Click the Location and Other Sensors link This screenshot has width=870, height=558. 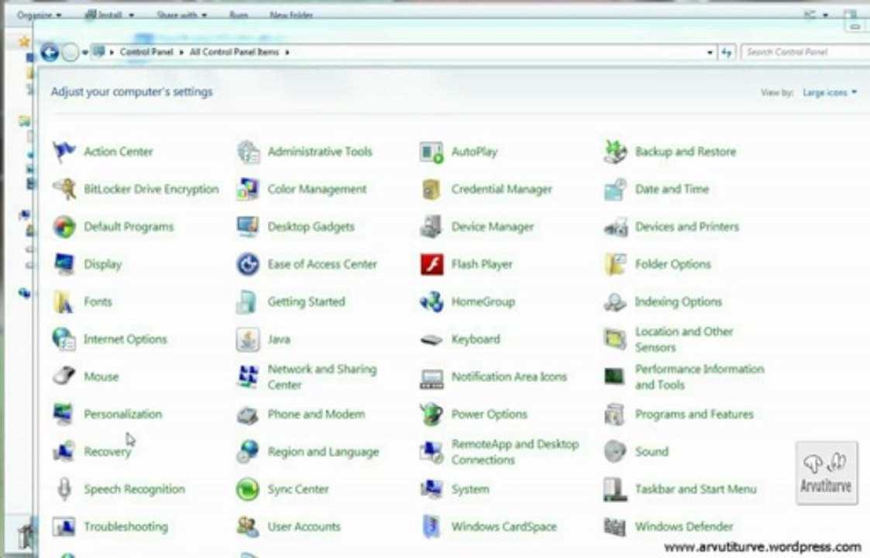683,339
